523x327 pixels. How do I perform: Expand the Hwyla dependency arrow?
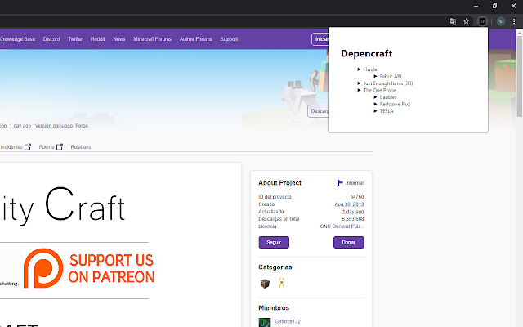359,69
